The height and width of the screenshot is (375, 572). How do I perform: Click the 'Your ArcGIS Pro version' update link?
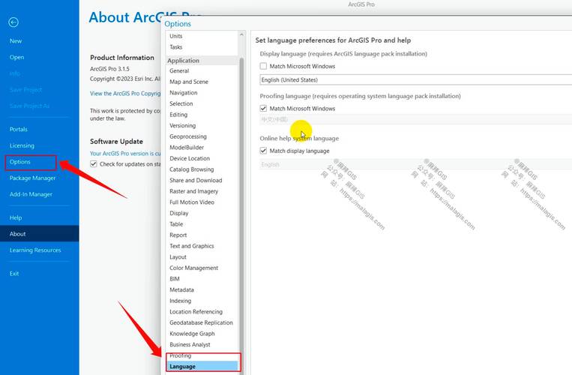125,154
